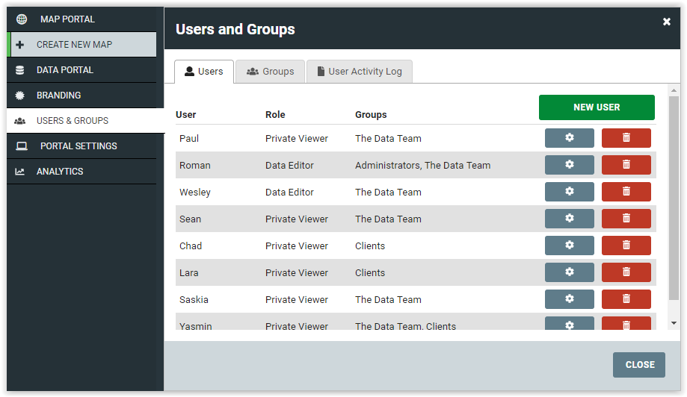
Task: Remove user Lara via trash button
Action: tap(626, 272)
